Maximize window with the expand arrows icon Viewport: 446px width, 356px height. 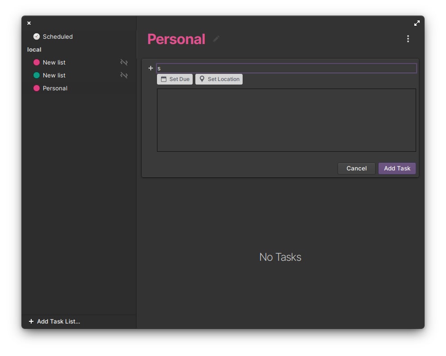tap(417, 23)
